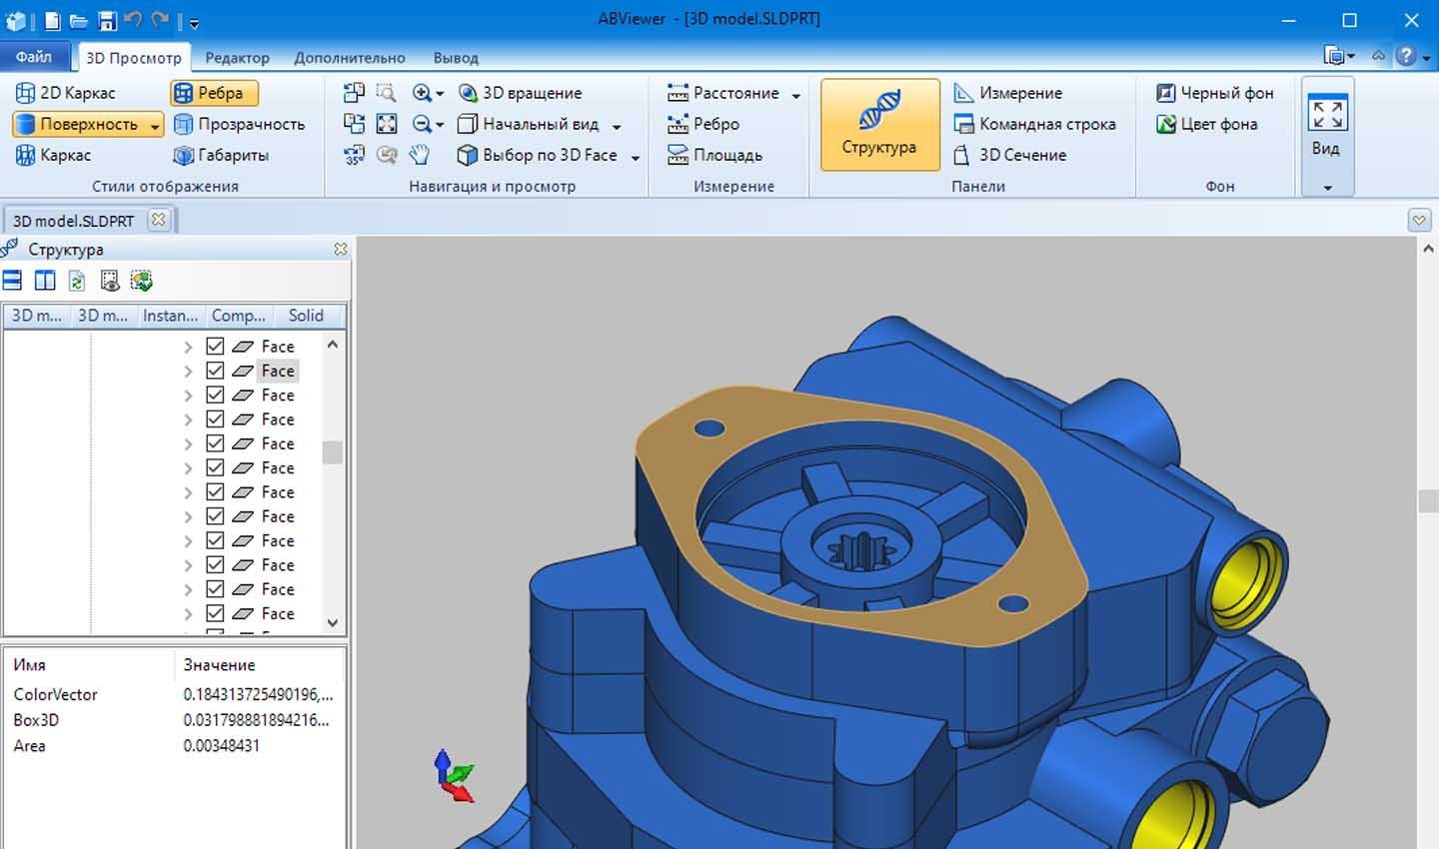
Task: Uncheck the first Face checkbox in the tree
Action: 215,347
